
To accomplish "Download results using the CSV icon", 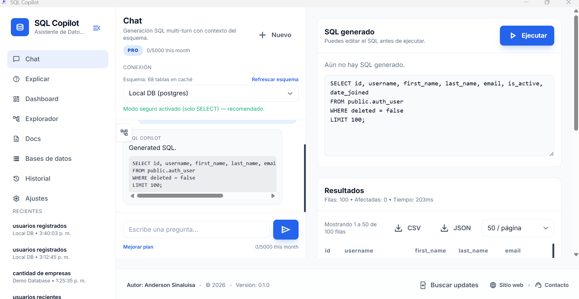I will (x=398, y=228).
